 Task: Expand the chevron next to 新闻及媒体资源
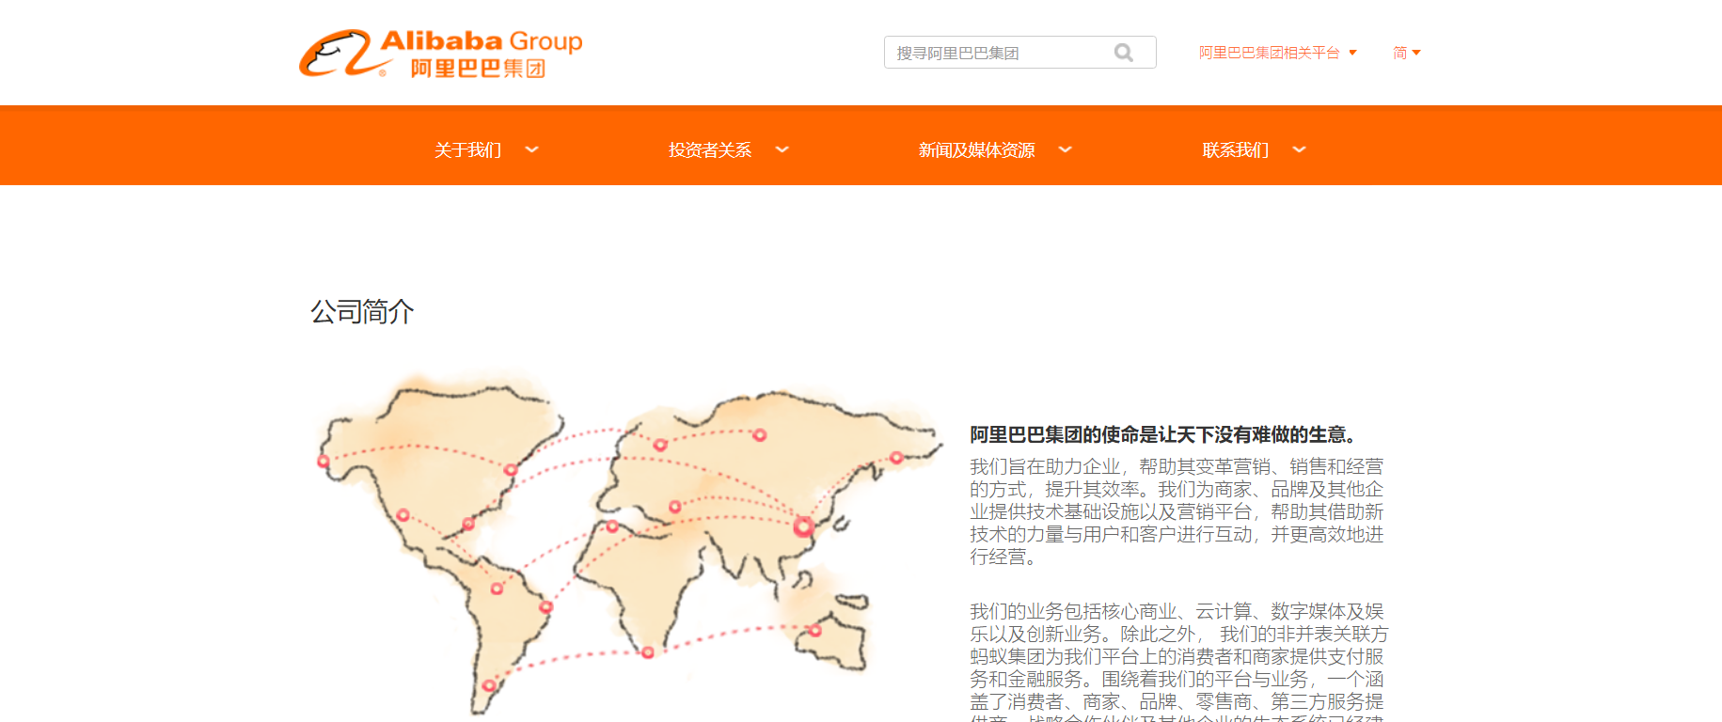(1065, 149)
